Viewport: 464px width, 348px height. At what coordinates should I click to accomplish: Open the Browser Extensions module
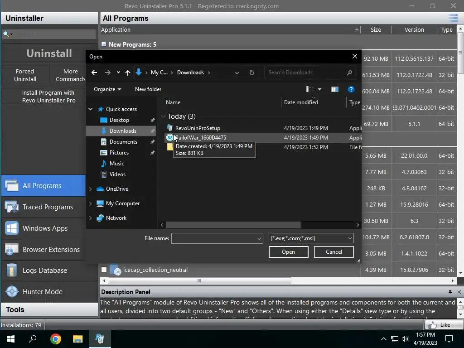pyautogui.click(x=43, y=250)
